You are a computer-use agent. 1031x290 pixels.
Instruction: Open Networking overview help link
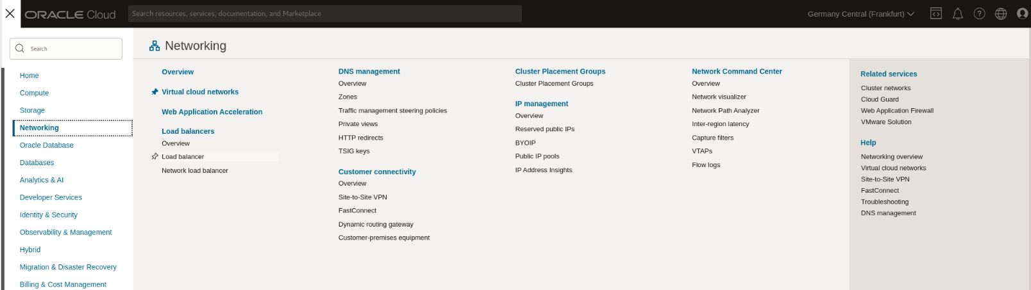click(892, 157)
